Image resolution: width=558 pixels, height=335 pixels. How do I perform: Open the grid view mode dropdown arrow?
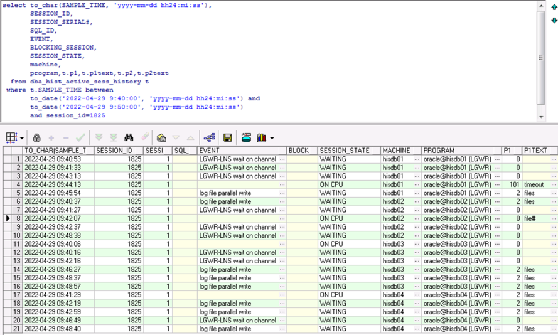(x=22, y=138)
